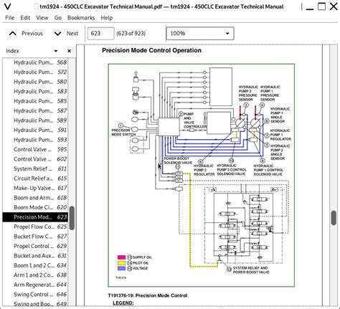The width and height of the screenshot is (340, 309).
Task: Select index entry Boom Mode Ci... page 620
Action: pyautogui.click(x=35, y=207)
